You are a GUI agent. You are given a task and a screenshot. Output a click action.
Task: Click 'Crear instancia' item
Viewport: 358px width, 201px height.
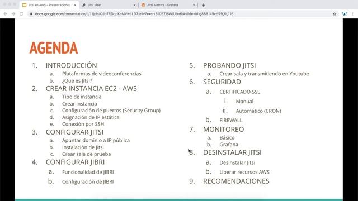(79, 104)
